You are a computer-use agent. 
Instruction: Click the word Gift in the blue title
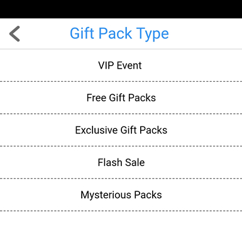[82, 33]
